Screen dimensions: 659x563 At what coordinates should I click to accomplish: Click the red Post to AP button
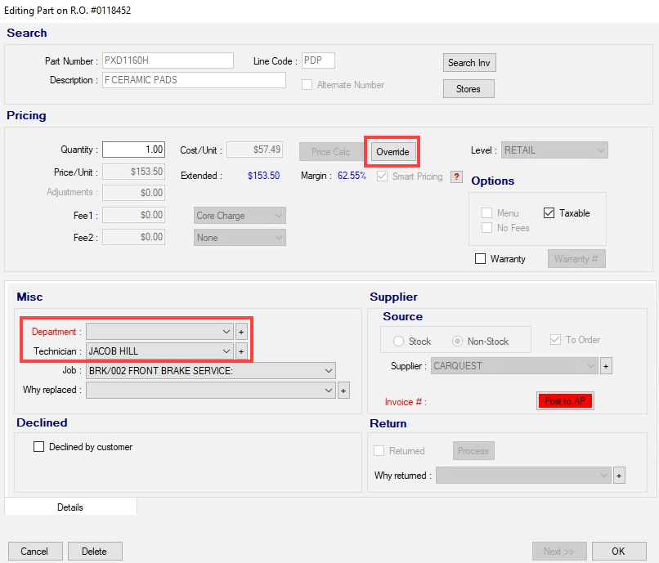point(565,401)
